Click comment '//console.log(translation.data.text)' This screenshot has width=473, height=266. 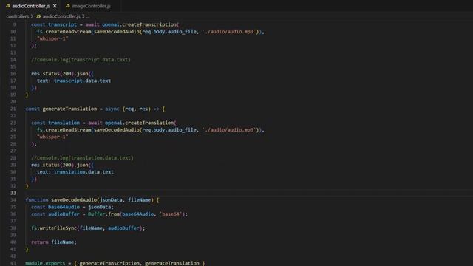point(82,157)
